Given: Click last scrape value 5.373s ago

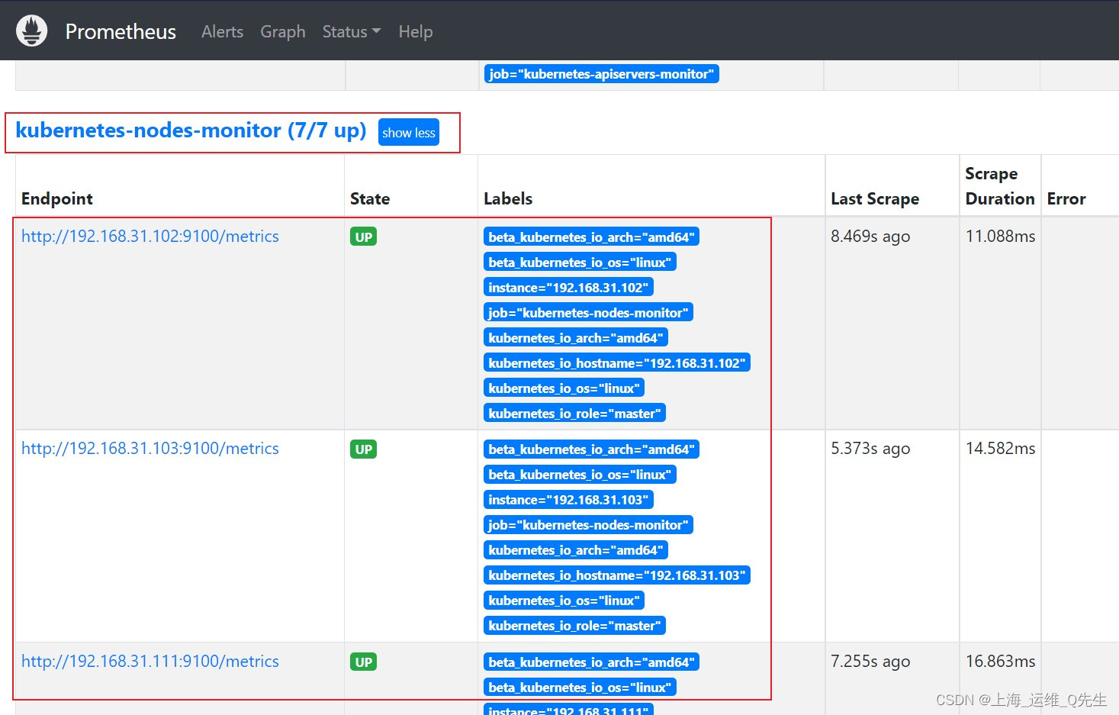Looking at the screenshot, I should point(870,449).
